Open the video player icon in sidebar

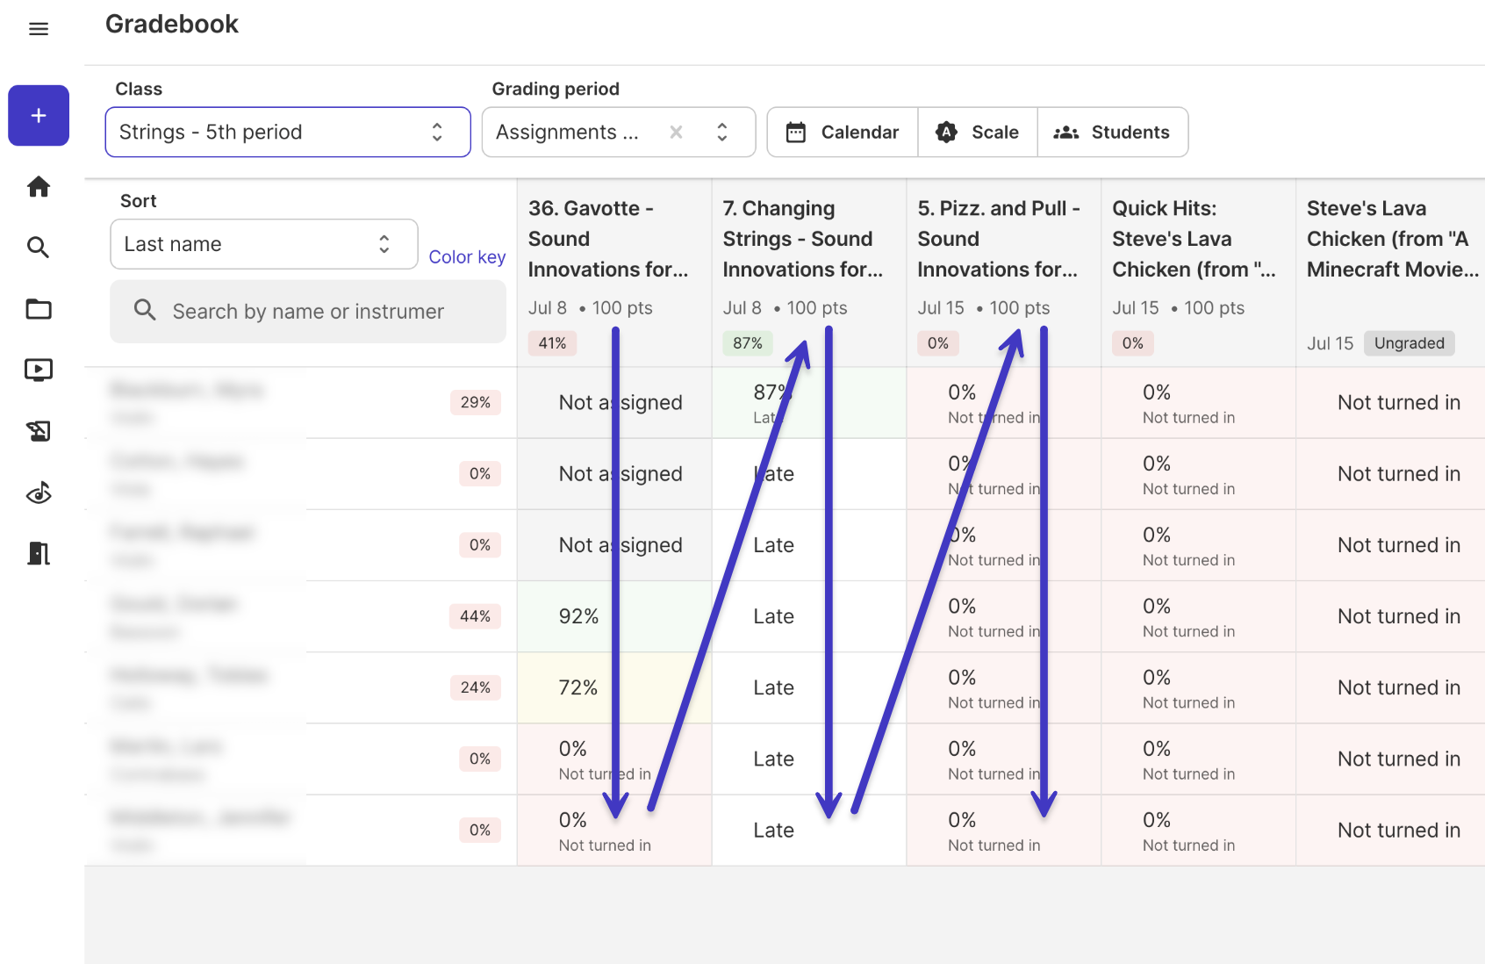[39, 370]
